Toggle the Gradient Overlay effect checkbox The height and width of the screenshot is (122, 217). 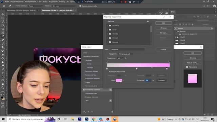(84, 89)
